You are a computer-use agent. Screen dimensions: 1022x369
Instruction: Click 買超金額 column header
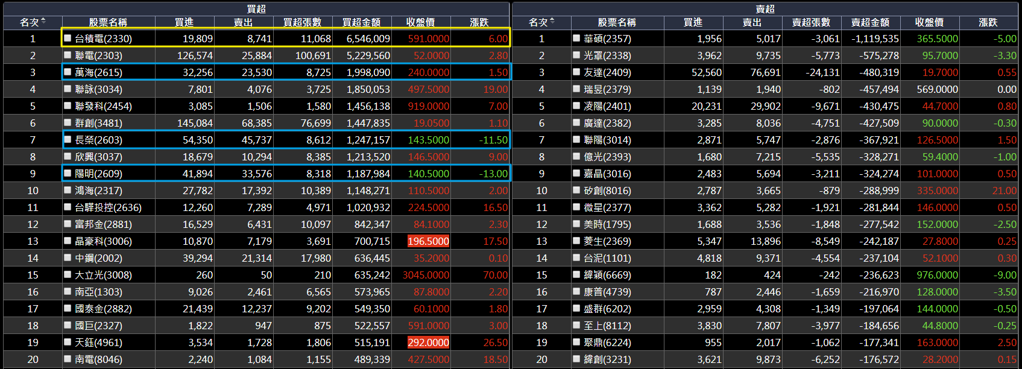click(x=362, y=22)
